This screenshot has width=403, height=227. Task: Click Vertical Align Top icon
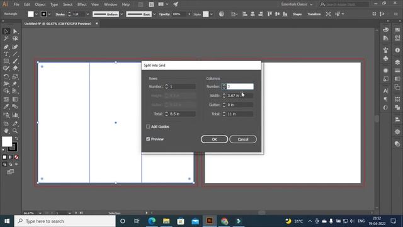(x=270, y=14)
